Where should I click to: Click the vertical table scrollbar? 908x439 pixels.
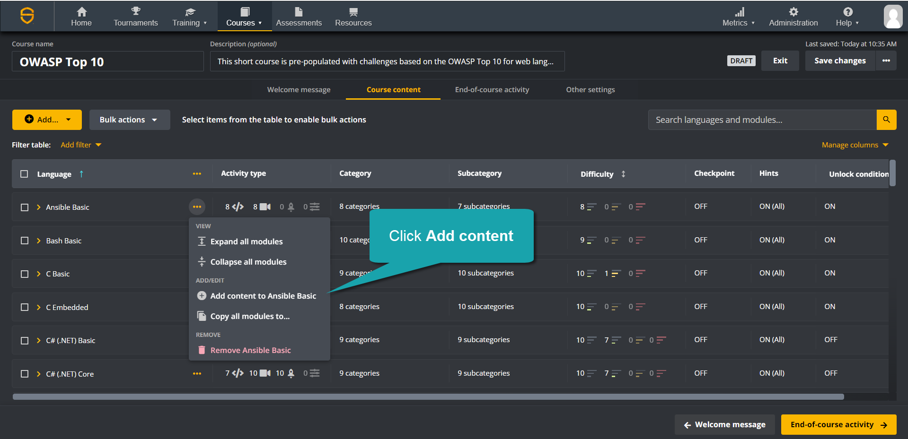point(892,173)
